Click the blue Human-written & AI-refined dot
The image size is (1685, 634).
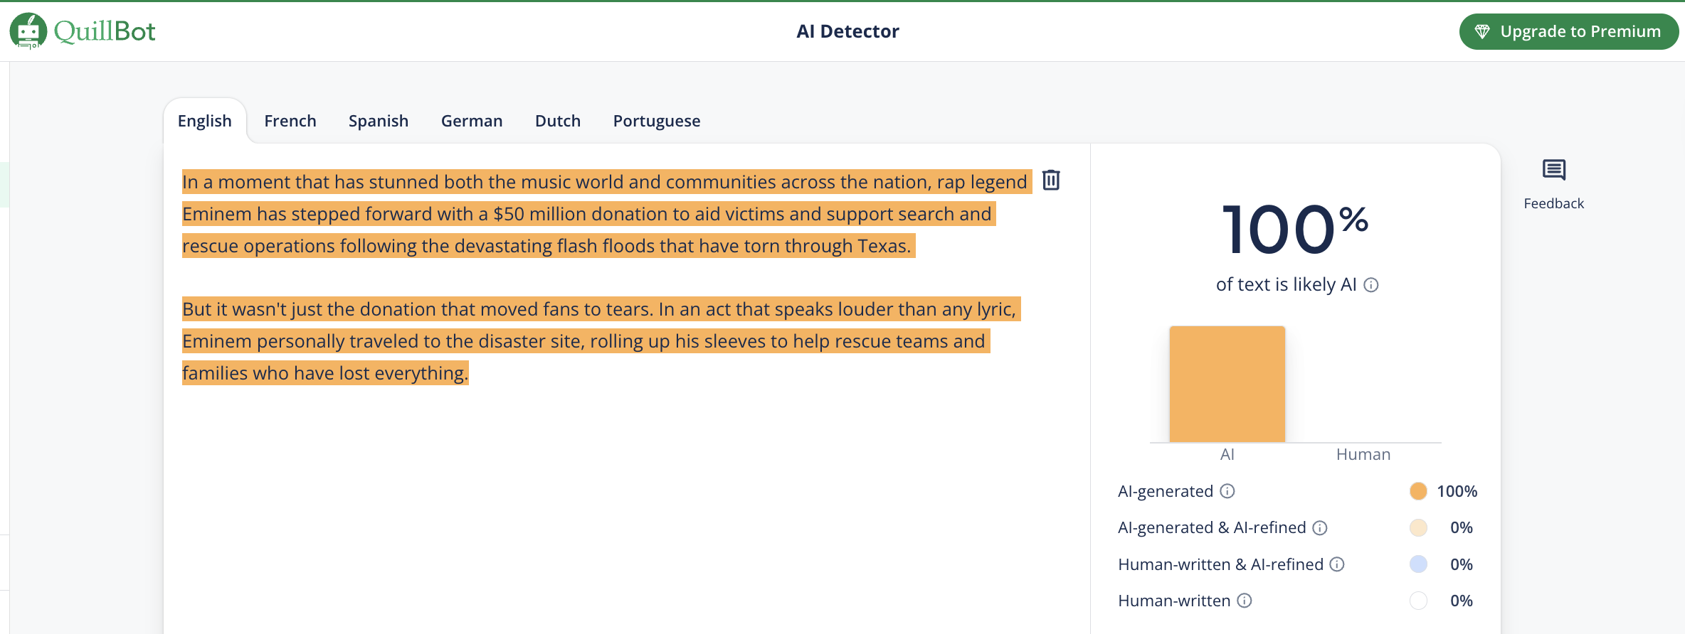point(1418,564)
